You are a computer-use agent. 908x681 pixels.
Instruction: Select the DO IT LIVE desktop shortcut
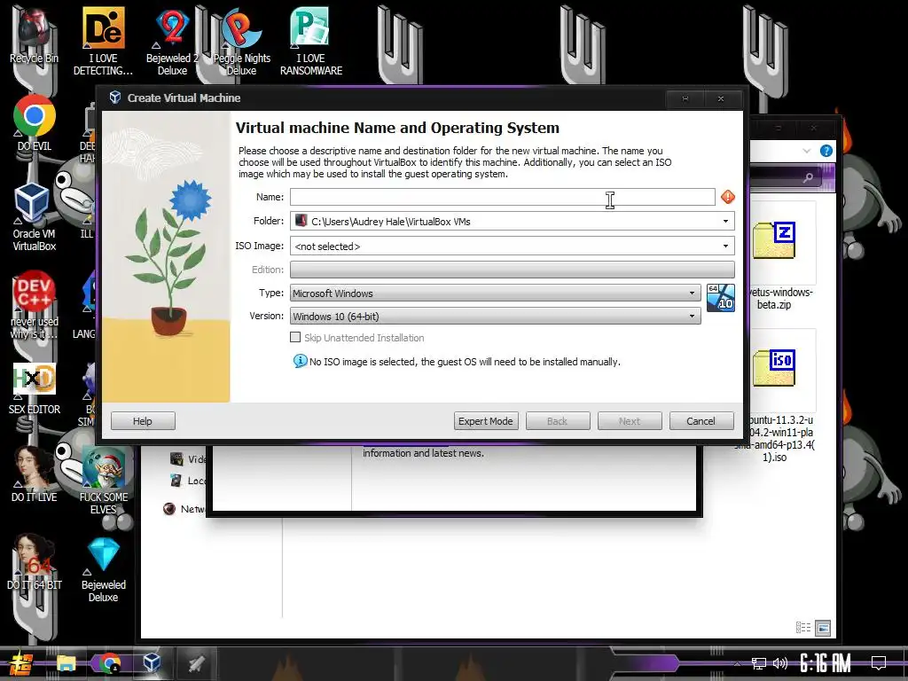click(35, 474)
